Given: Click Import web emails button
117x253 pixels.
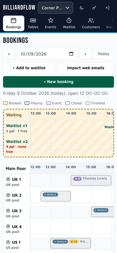Looking at the screenshot, I should pos(86,68).
